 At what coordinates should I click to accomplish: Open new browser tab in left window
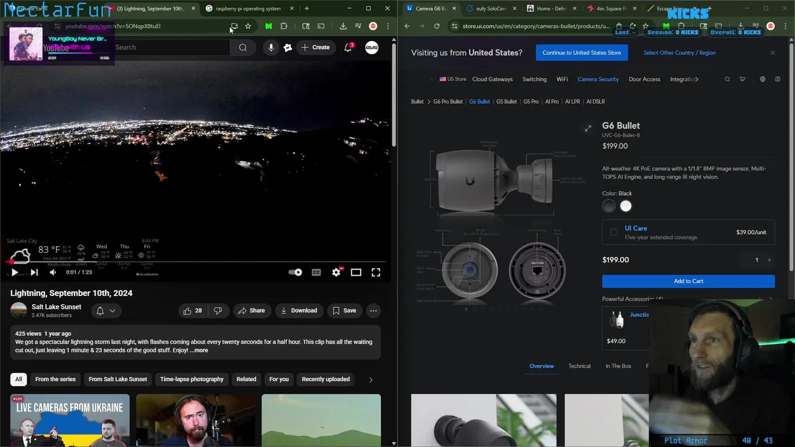point(307,9)
